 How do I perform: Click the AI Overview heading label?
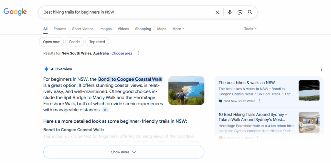click(61, 69)
